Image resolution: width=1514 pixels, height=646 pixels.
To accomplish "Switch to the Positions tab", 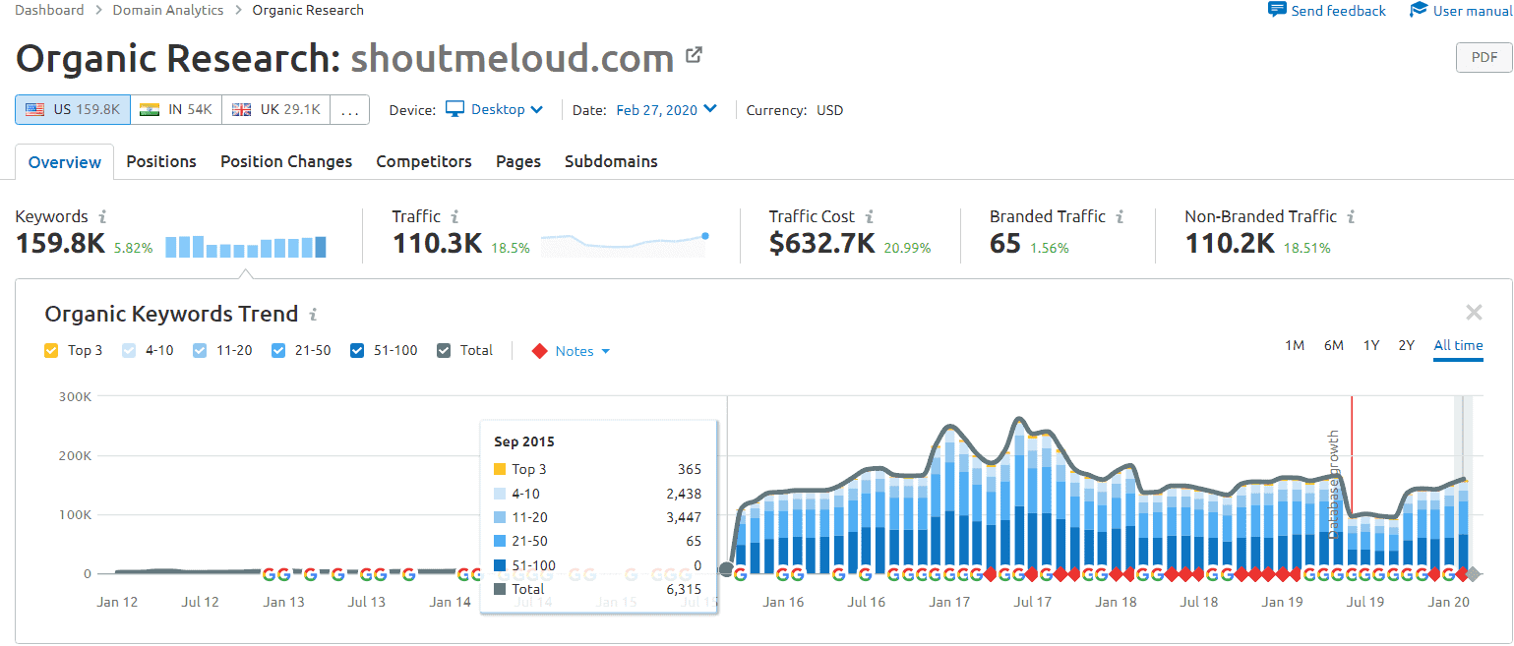I will pos(161,161).
